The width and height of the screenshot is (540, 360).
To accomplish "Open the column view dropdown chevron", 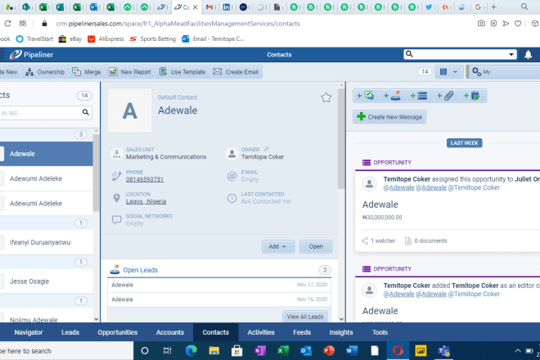I will pyautogui.click(x=455, y=72).
